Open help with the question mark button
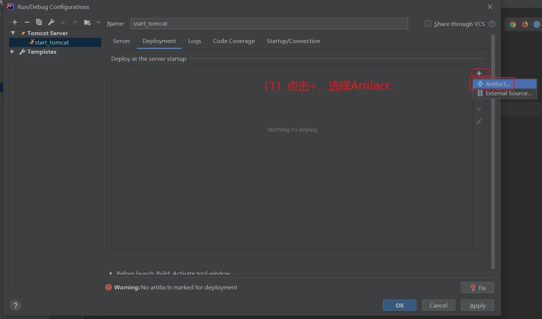 (x=15, y=305)
